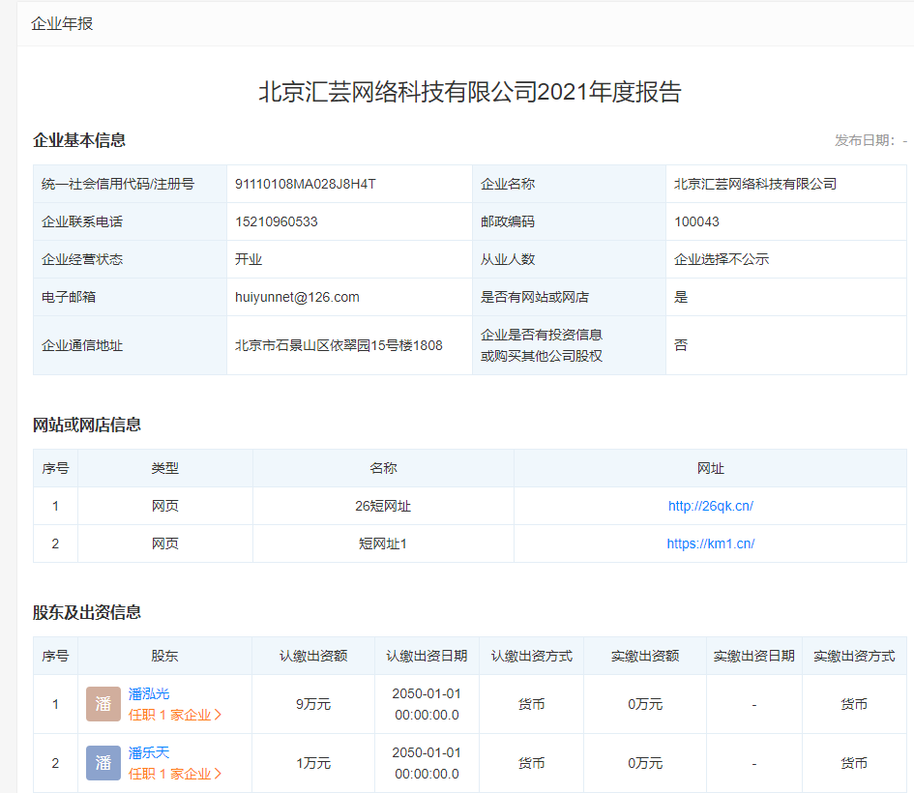The image size is (914, 793).
Task: Click the credit code 91110108MA028J8H4T
Action: click(306, 184)
